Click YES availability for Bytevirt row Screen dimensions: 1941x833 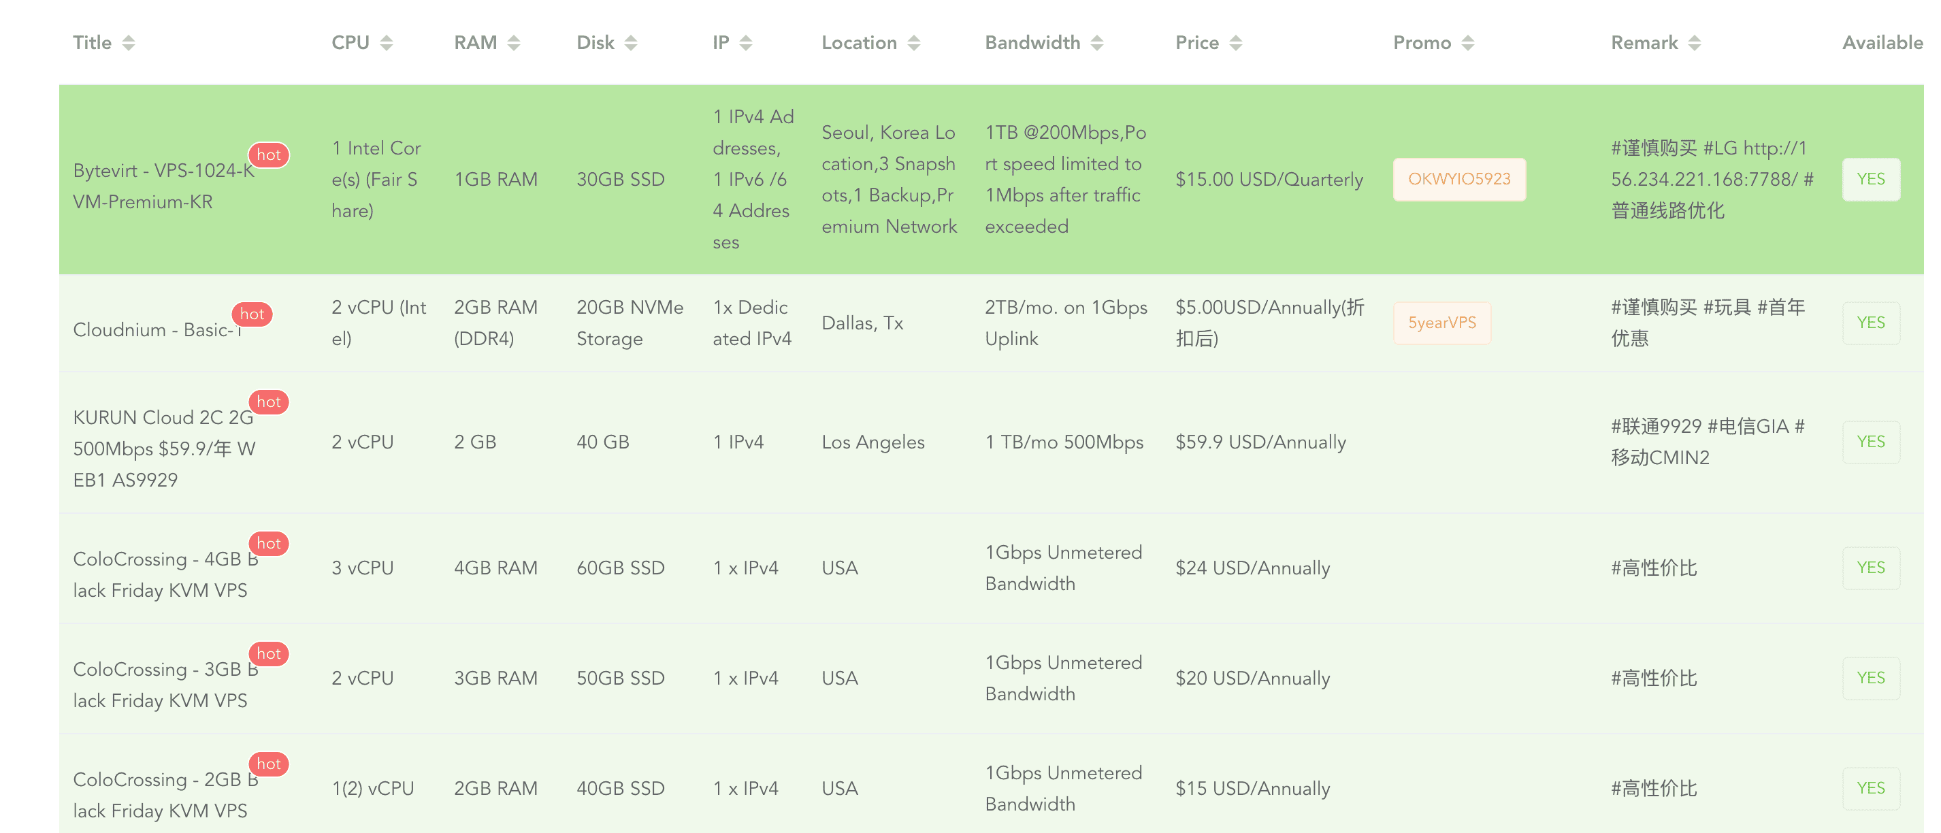(x=1870, y=179)
